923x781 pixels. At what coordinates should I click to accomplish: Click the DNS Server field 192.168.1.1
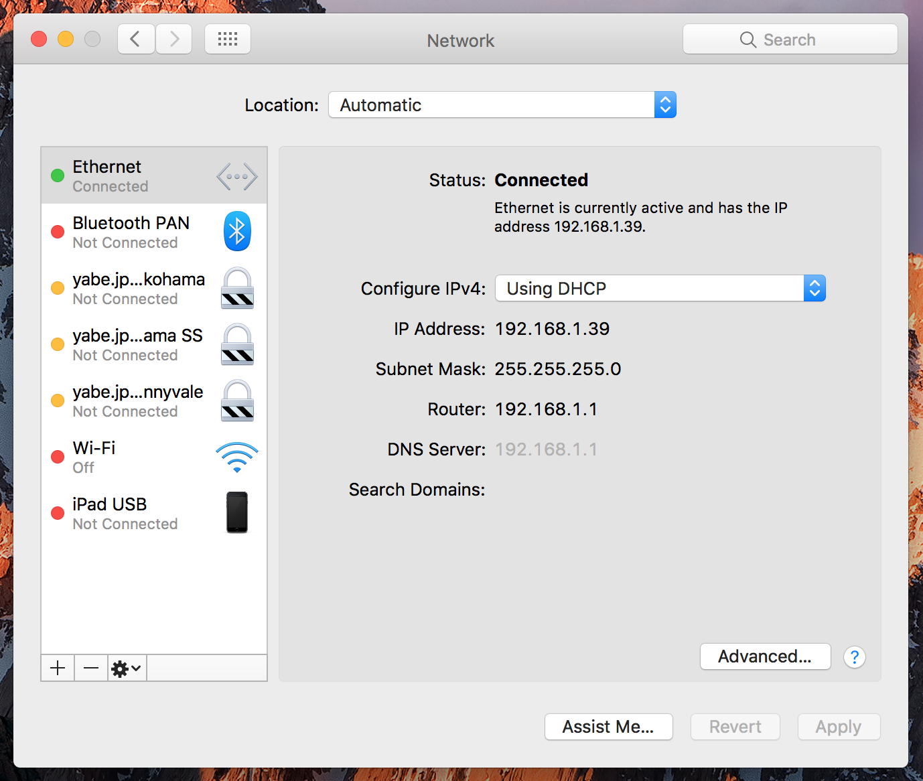point(546,449)
